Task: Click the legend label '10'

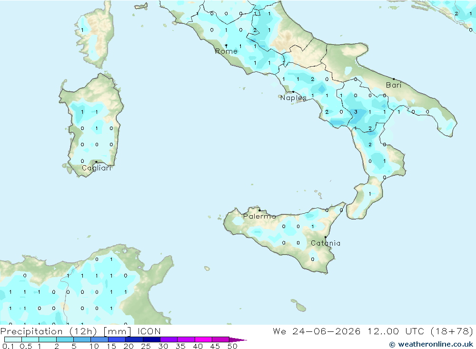Action: 94,346
